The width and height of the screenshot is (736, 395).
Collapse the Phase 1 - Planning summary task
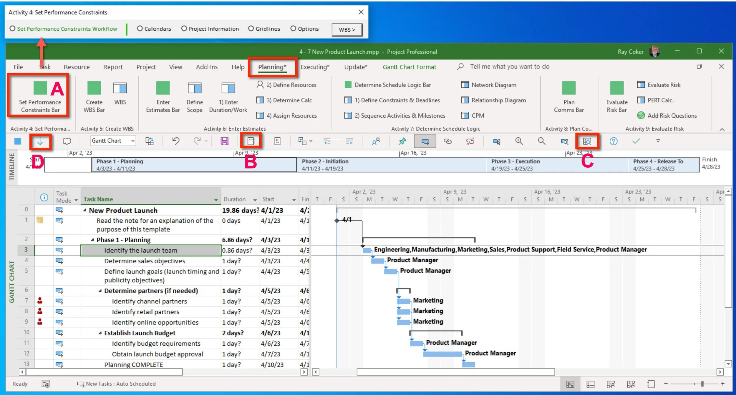click(92, 240)
